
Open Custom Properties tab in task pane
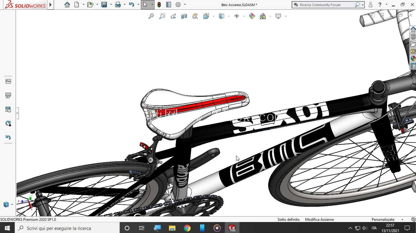[x=413, y=66]
